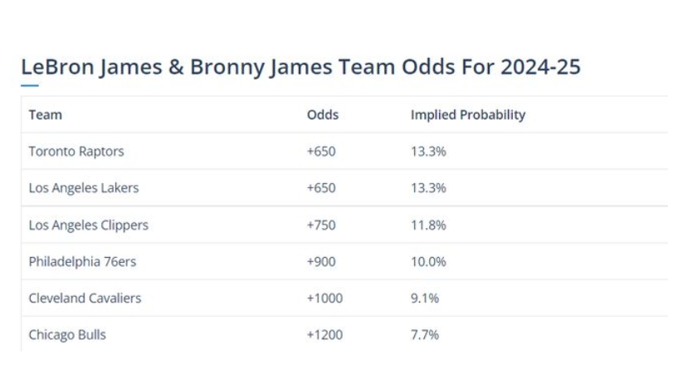Click the Los Angeles Lakers +650 odds value

[x=321, y=188]
